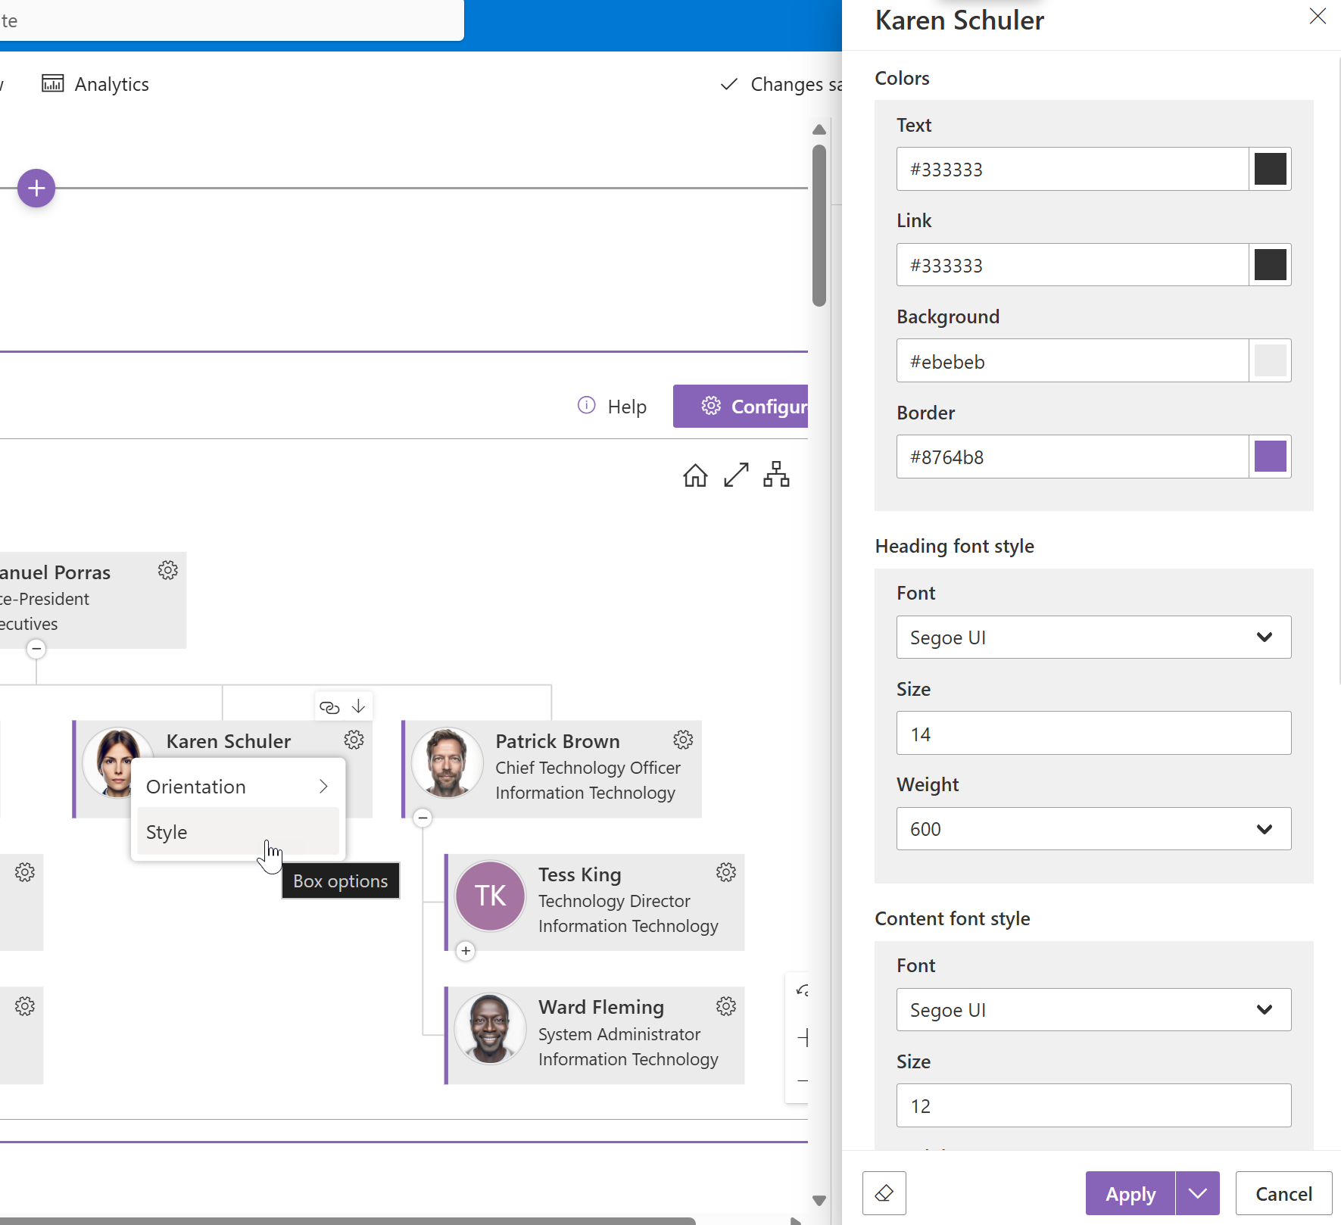Collapse Patrick Brown's subordinates with minus
Viewport: 1341px width, 1225px height.
pos(423,818)
